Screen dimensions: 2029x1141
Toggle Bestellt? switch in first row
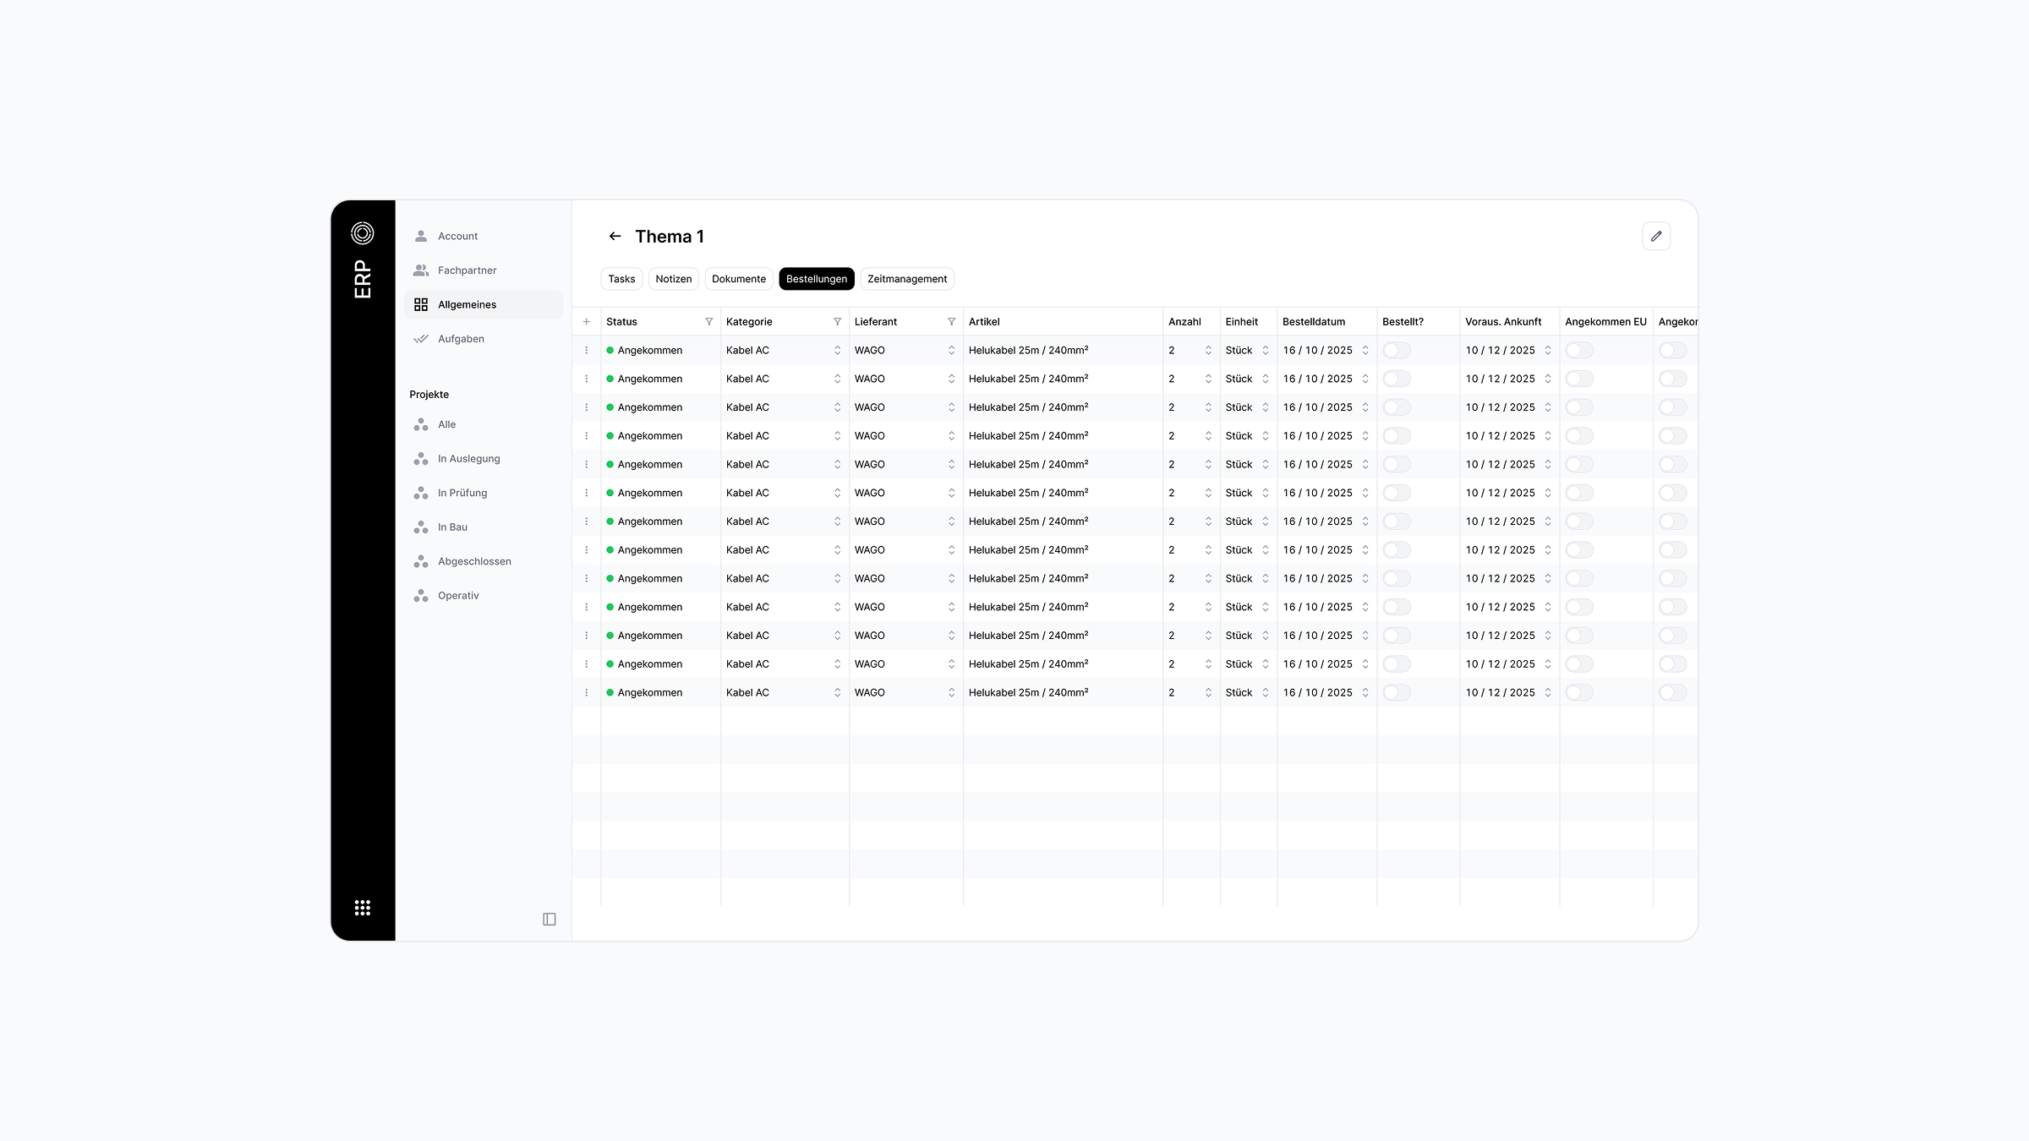click(1397, 350)
